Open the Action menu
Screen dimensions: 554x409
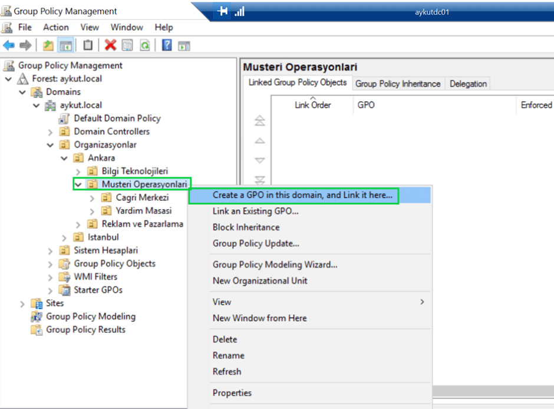click(x=55, y=27)
